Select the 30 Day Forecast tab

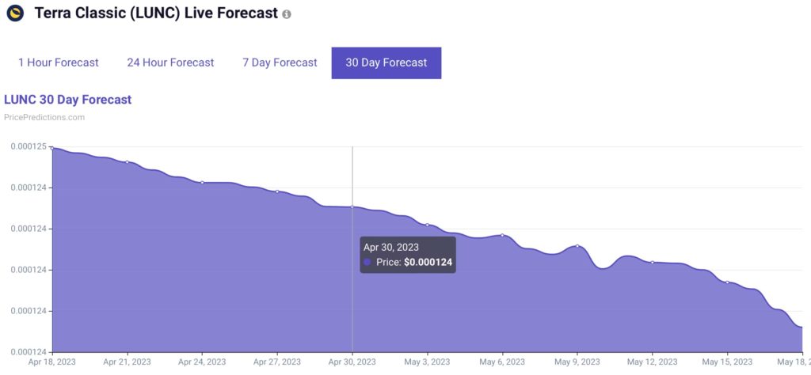[x=386, y=63]
